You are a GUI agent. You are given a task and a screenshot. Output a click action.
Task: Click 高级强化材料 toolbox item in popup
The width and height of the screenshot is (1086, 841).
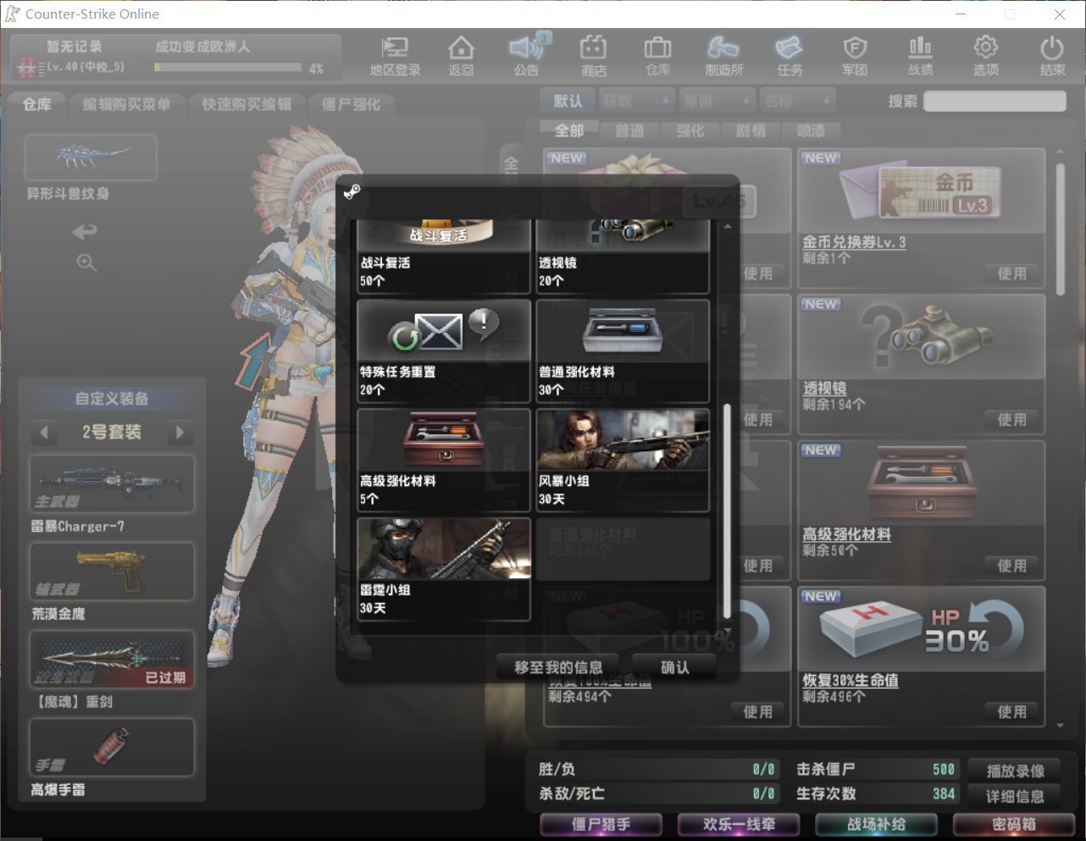(444, 460)
